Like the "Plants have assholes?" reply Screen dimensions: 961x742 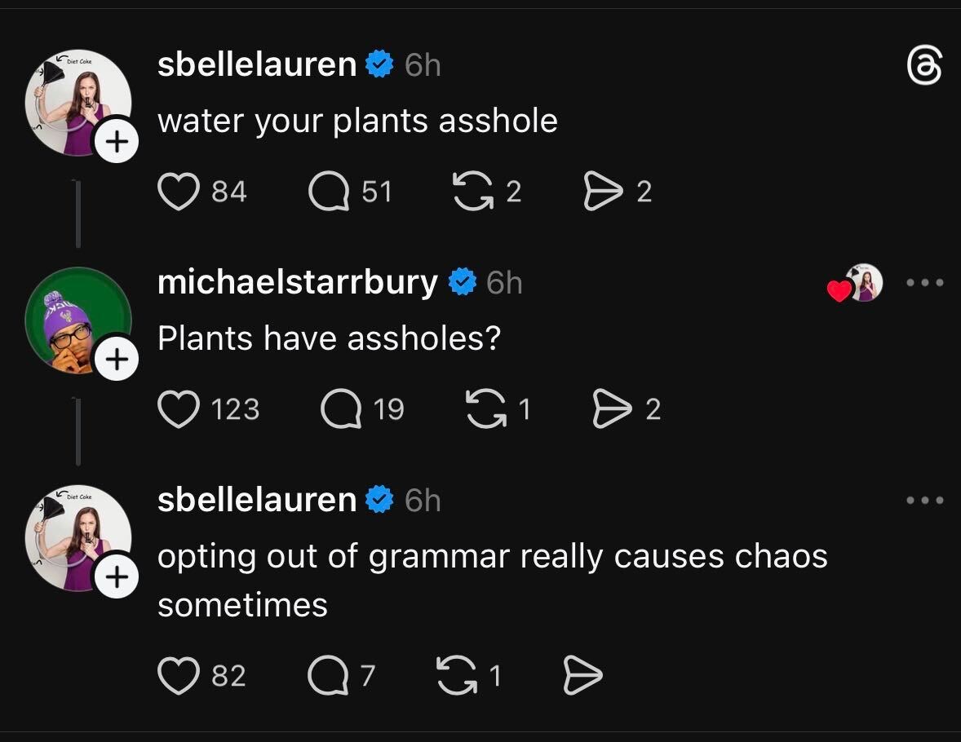(179, 409)
